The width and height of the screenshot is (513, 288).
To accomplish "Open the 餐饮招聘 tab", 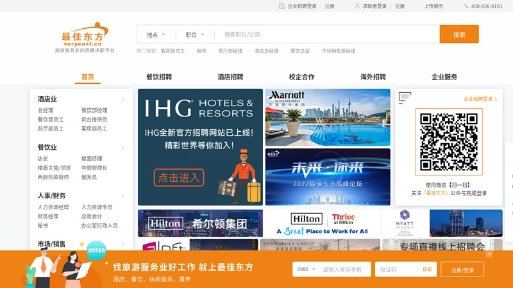I will 159,77.
